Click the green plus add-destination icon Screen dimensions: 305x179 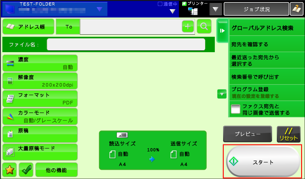click(188, 27)
